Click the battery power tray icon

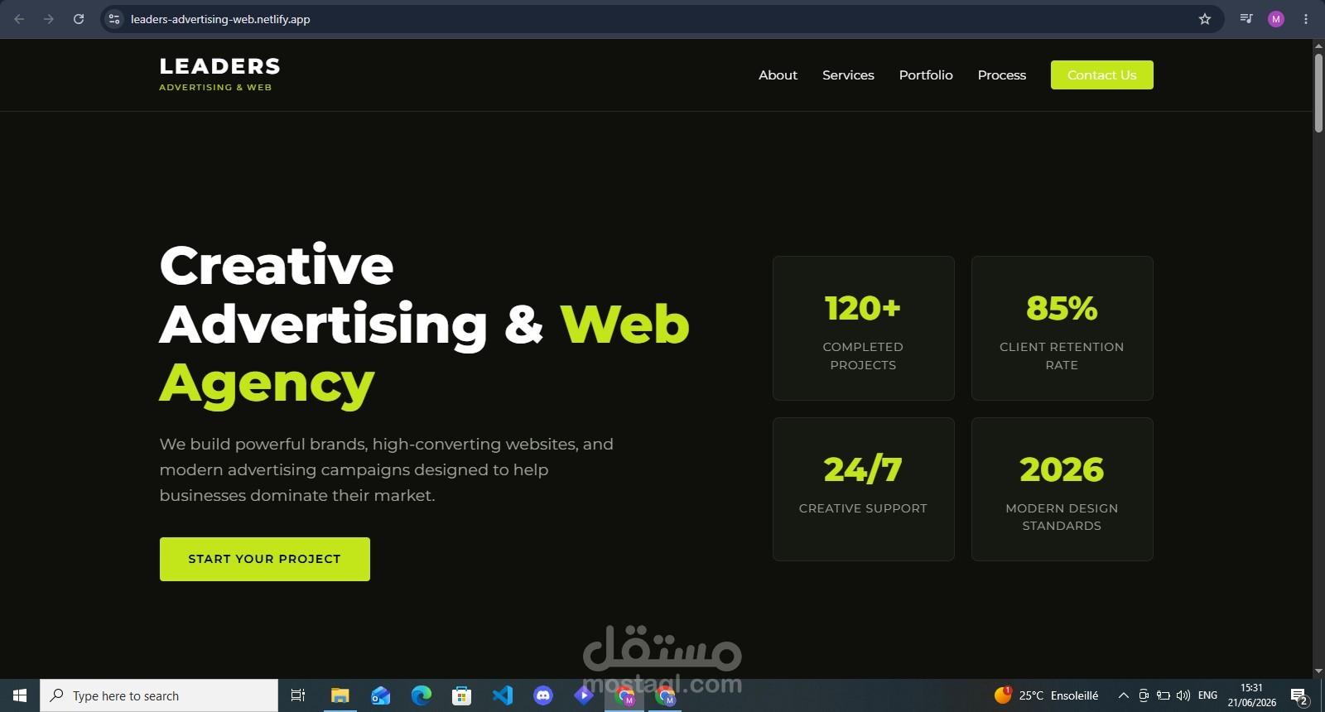[x=1164, y=695]
